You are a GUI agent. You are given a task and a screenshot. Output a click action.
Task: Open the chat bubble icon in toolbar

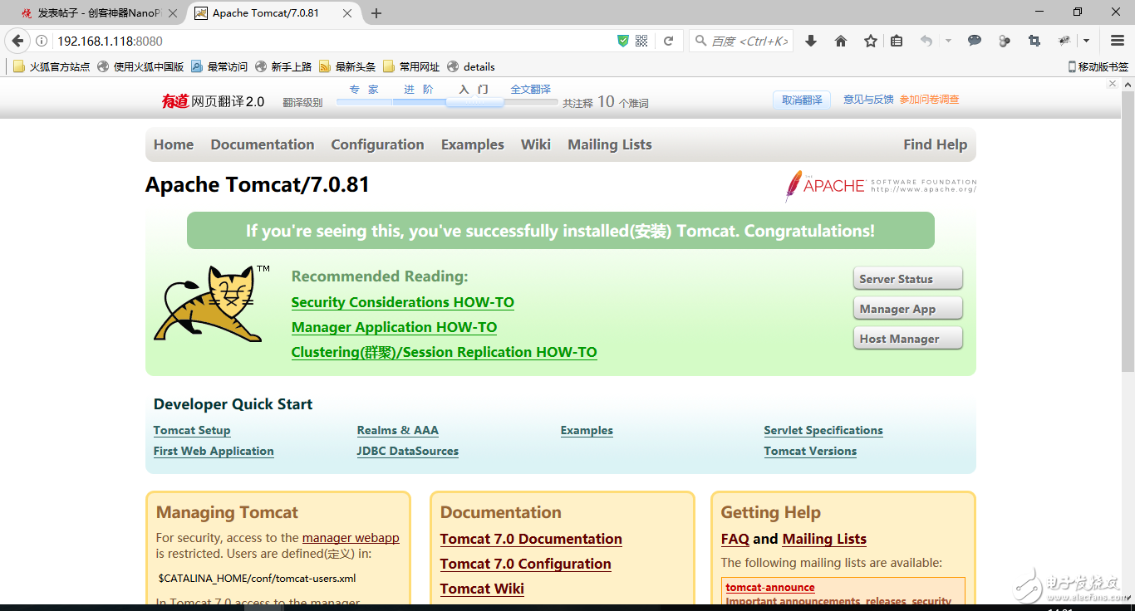click(x=975, y=41)
